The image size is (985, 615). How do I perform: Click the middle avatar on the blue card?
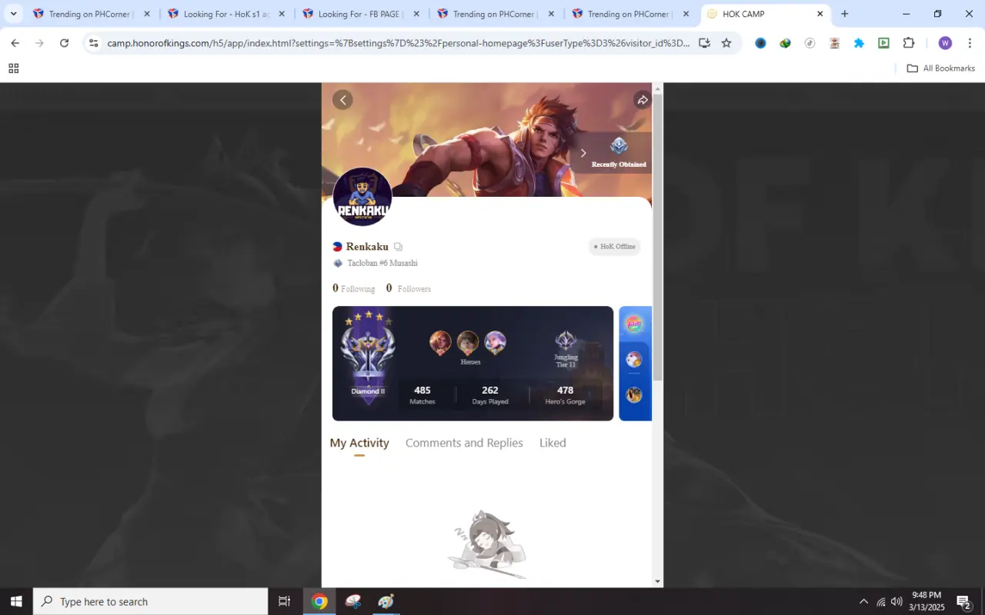pos(633,360)
